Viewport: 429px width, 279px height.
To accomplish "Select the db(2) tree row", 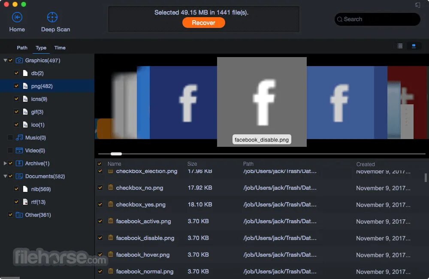I will pos(47,73).
